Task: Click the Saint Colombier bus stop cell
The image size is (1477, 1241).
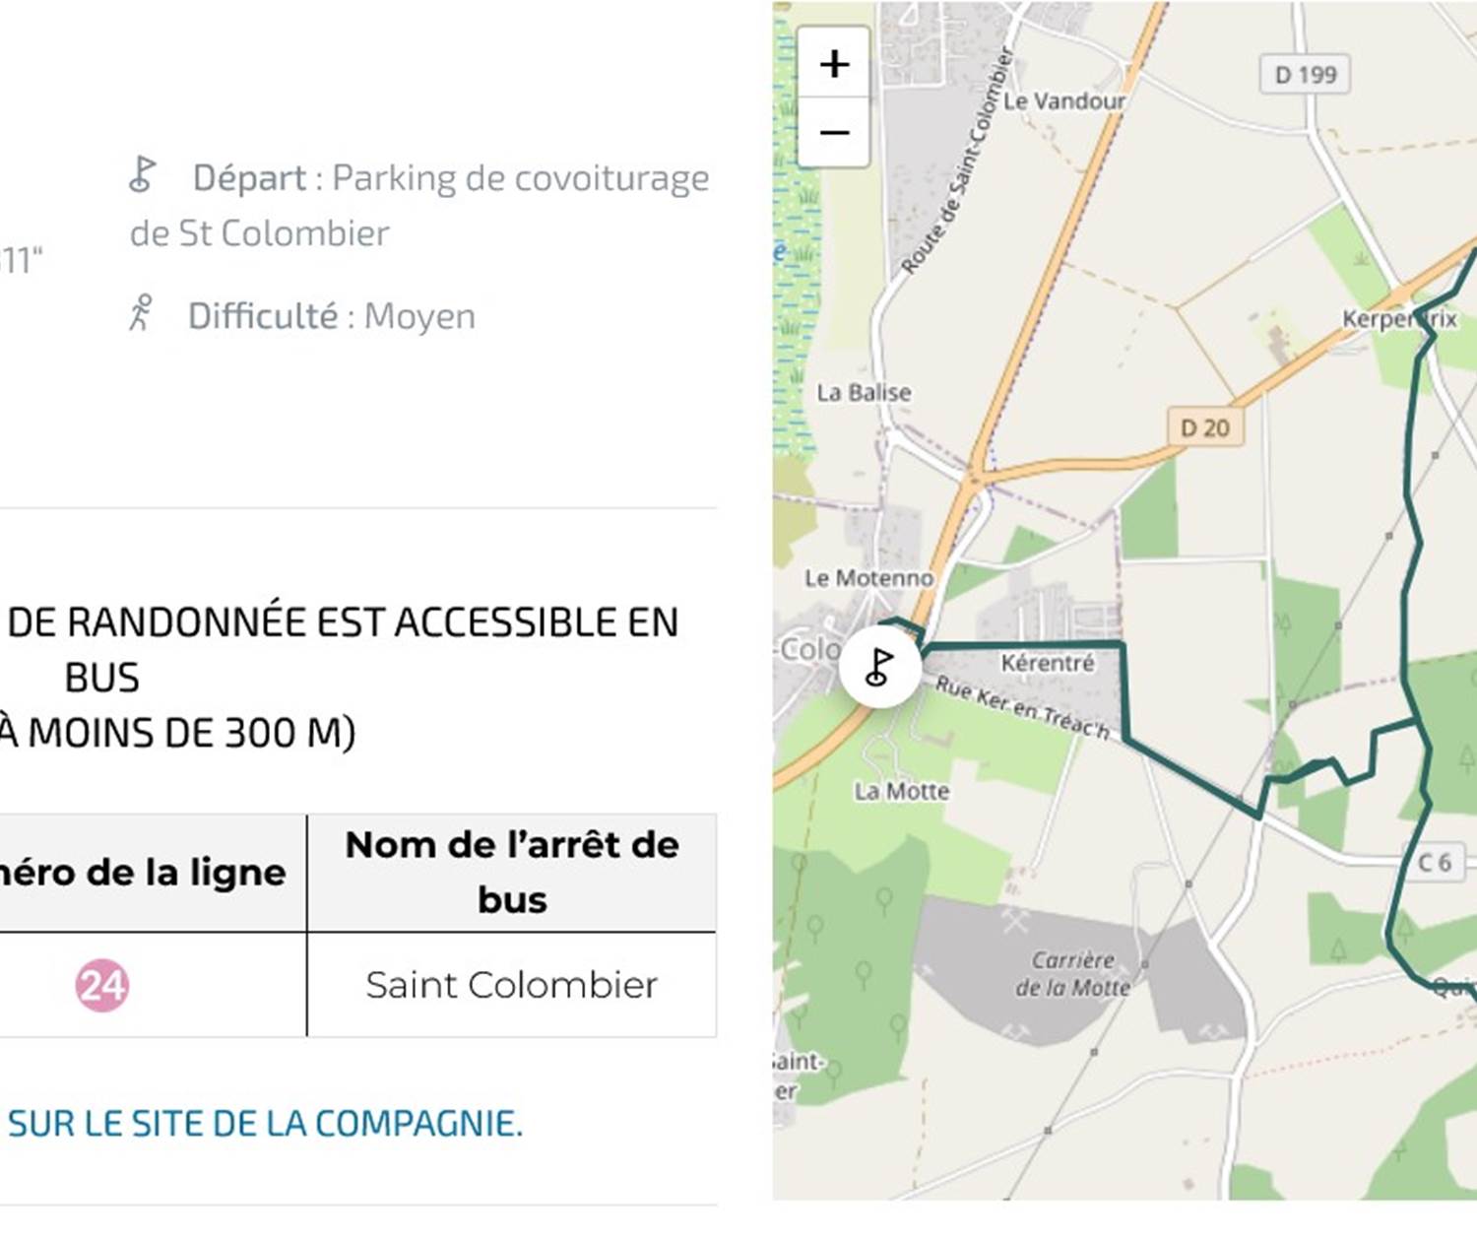Action: tap(511, 985)
